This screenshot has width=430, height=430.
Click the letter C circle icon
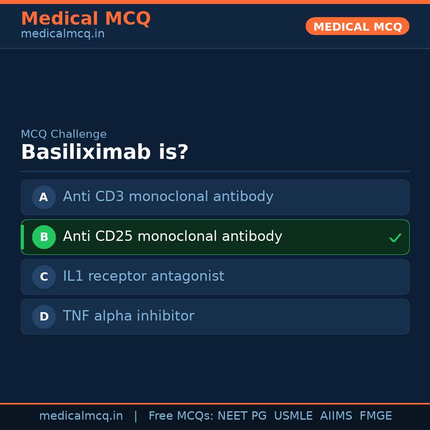click(x=44, y=277)
